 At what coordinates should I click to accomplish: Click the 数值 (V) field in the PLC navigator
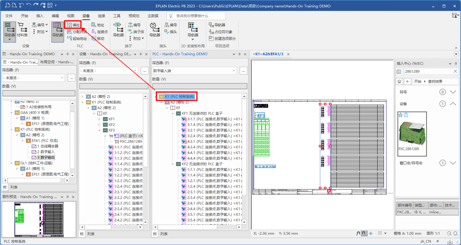[x=200, y=86]
